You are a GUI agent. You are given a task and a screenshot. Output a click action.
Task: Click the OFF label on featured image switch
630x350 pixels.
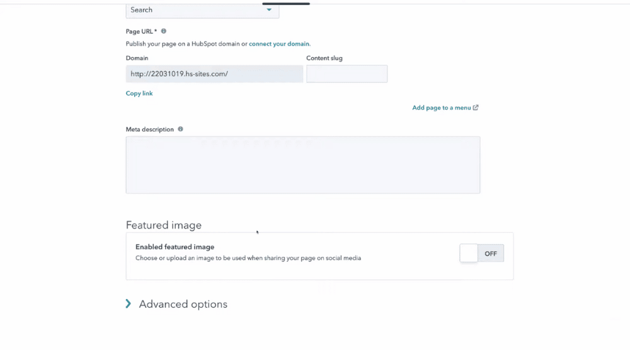491,254
